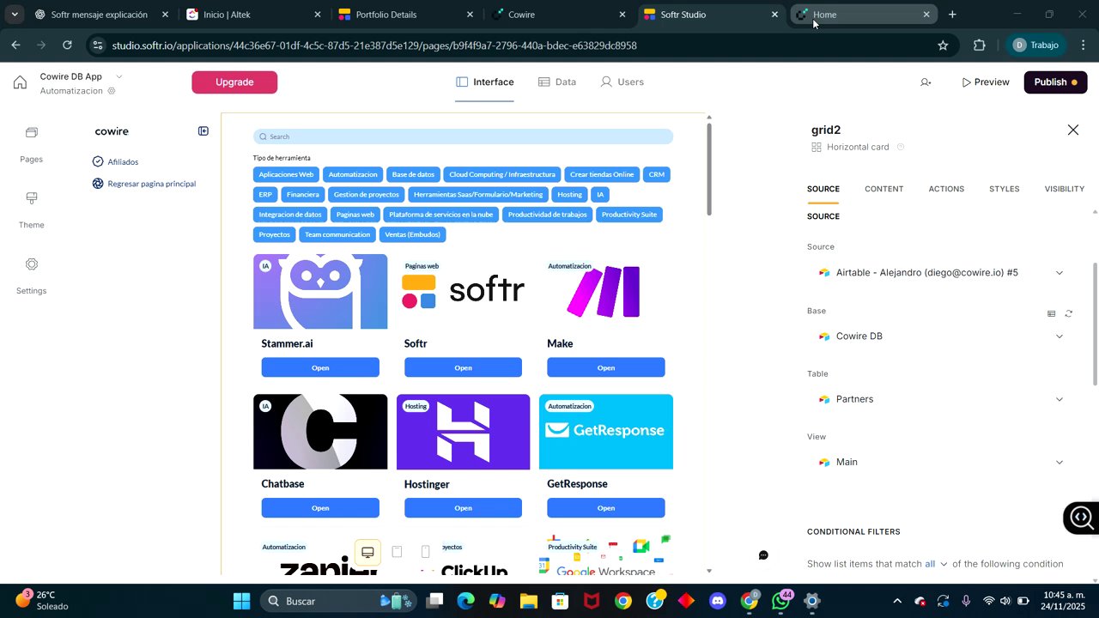This screenshot has height=618, width=1099.
Task: Click the table fields icon beside refresh
Action: click(1052, 313)
